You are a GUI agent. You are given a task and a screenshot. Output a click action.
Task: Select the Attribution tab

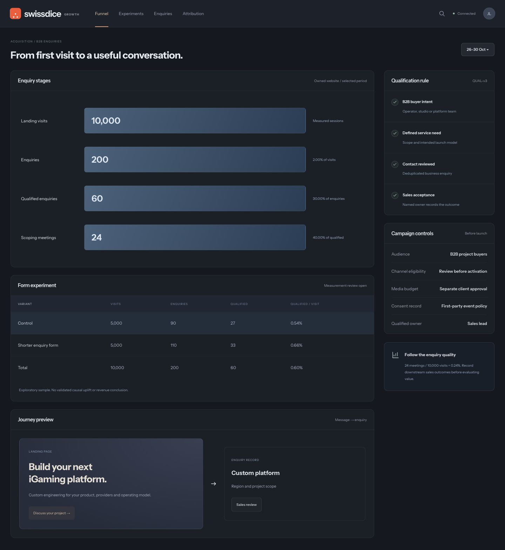(193, 14)
